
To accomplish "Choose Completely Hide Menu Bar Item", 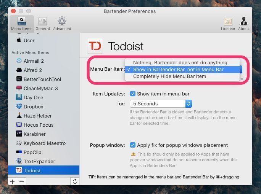I will [182, 76].
